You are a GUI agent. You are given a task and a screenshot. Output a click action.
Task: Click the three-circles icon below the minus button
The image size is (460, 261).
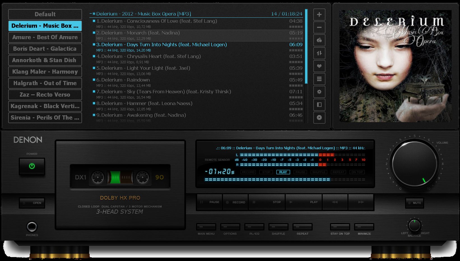(x=319, y=40)
